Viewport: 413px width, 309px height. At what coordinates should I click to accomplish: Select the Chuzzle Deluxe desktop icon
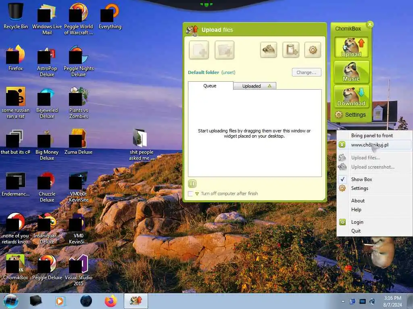tap(47, 187)
